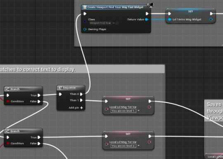
Task: Click the browse magnifier icon next to the Class dropdown
Action: click(x=117, y=23)
